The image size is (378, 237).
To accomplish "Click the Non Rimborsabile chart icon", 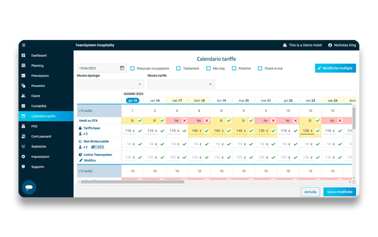I will pyautogui.click(x=81, y=141).
